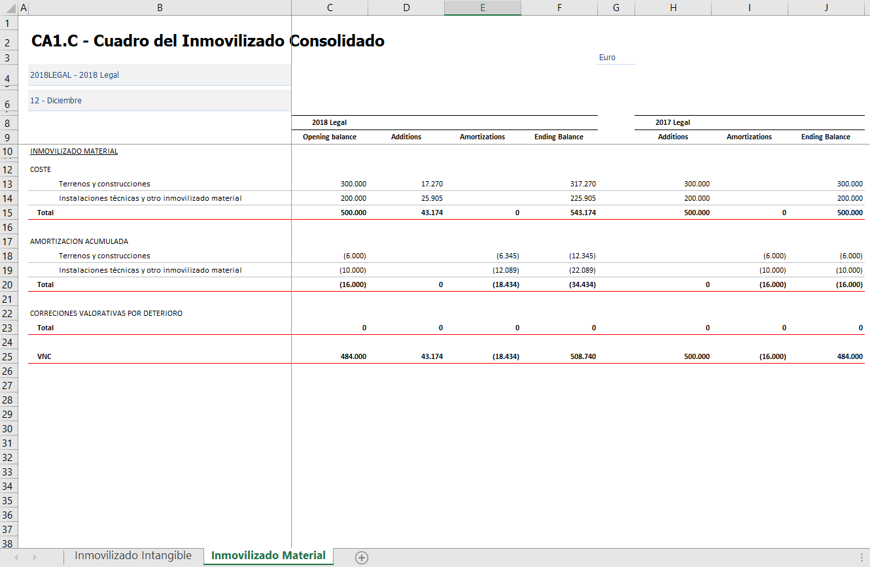Click the INMOVILIZADO MATERIAL underlined heading

[74, 151]
